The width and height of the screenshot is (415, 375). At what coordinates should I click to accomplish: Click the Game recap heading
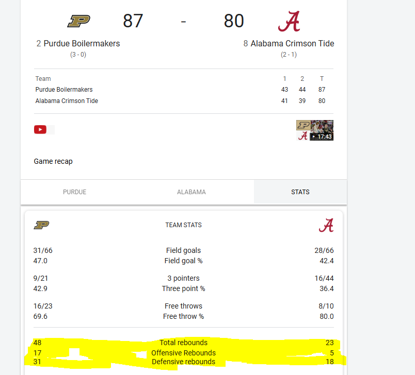(53, 161)
